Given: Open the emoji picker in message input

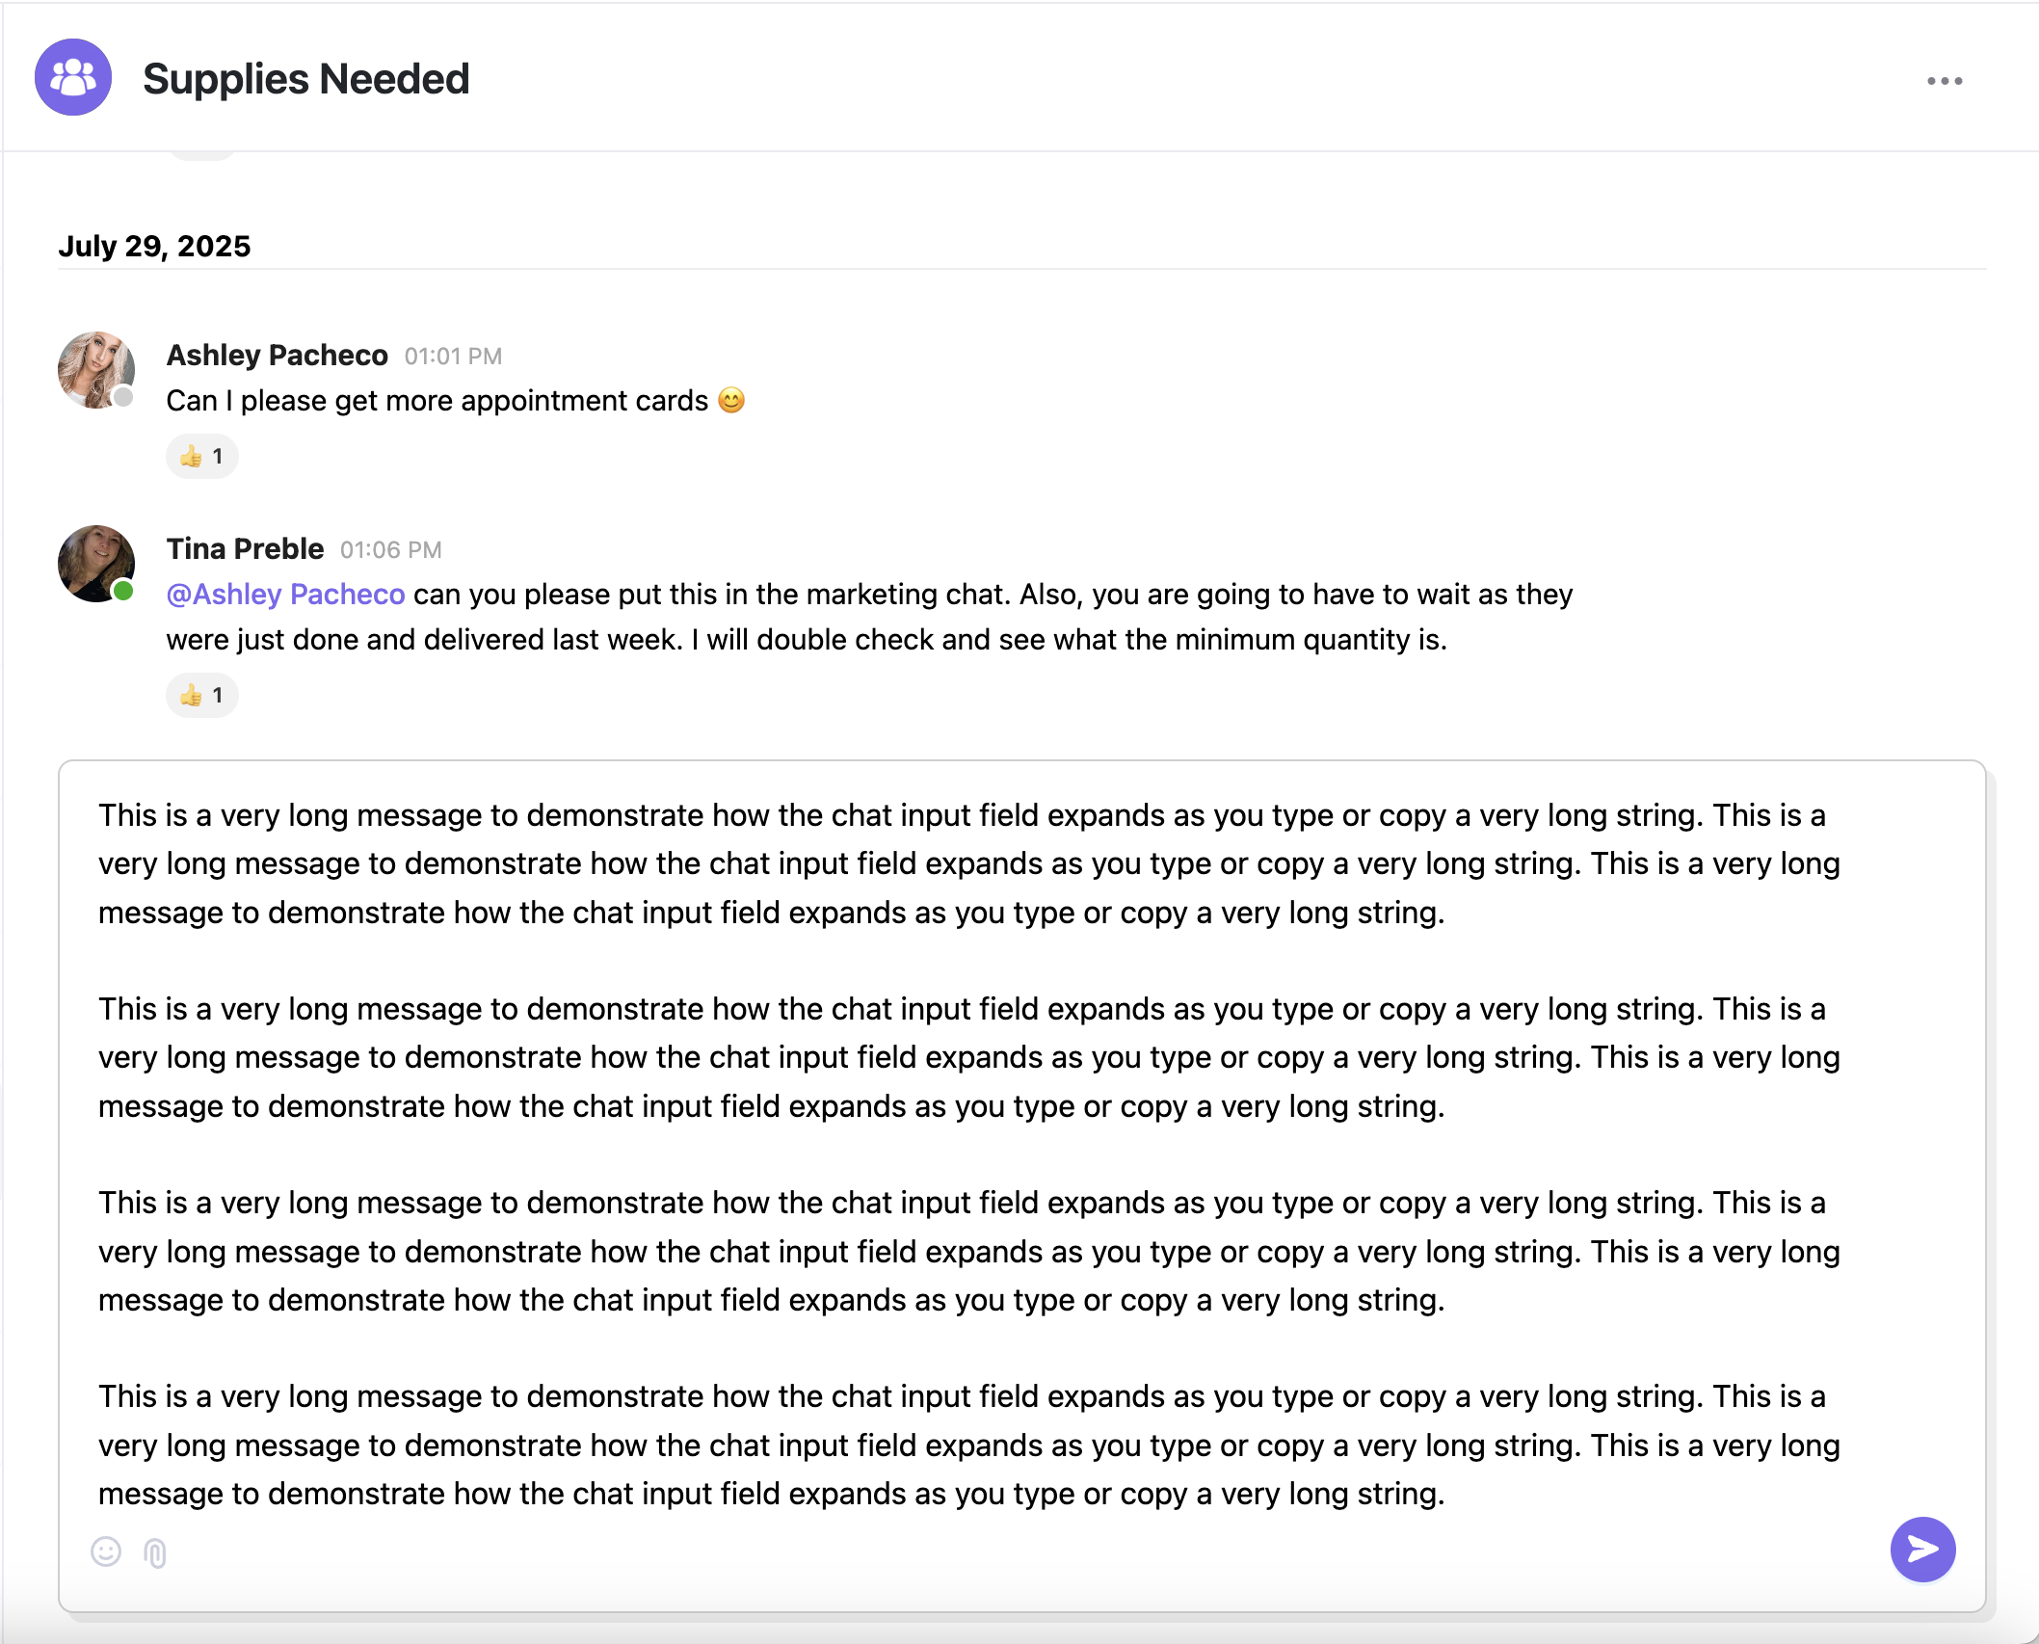Looking at the screenshot, I should pos(106,1551).
